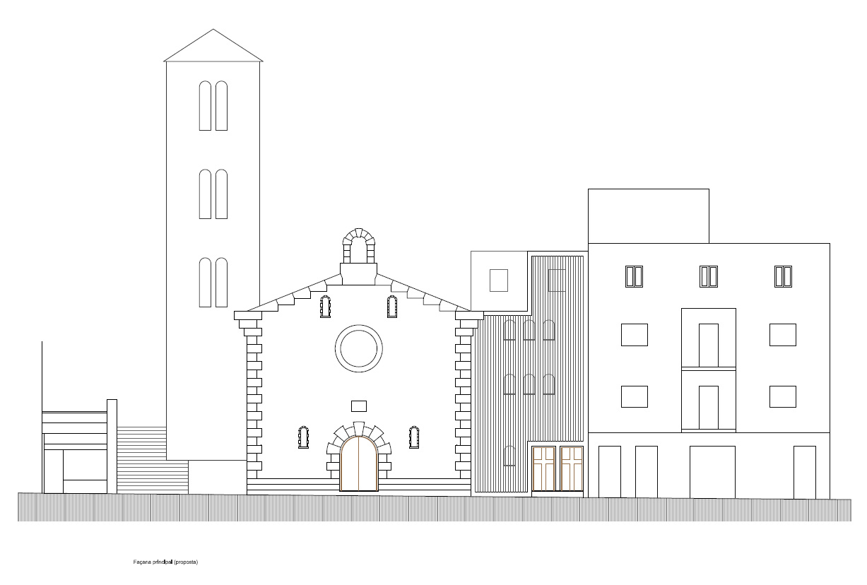Select the circular rose window on the church

[359, 348]
